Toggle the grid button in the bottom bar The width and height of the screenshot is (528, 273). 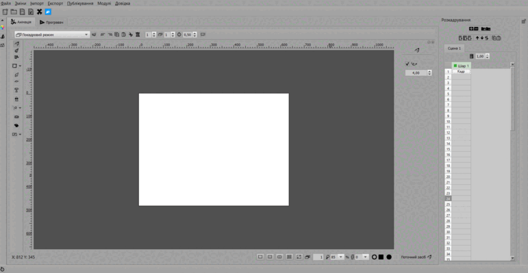click(x=289, y=257)
